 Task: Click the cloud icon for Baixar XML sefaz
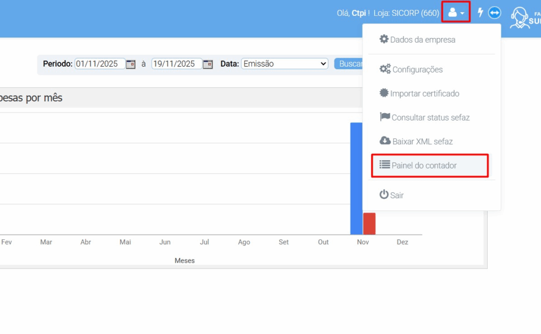385,141
